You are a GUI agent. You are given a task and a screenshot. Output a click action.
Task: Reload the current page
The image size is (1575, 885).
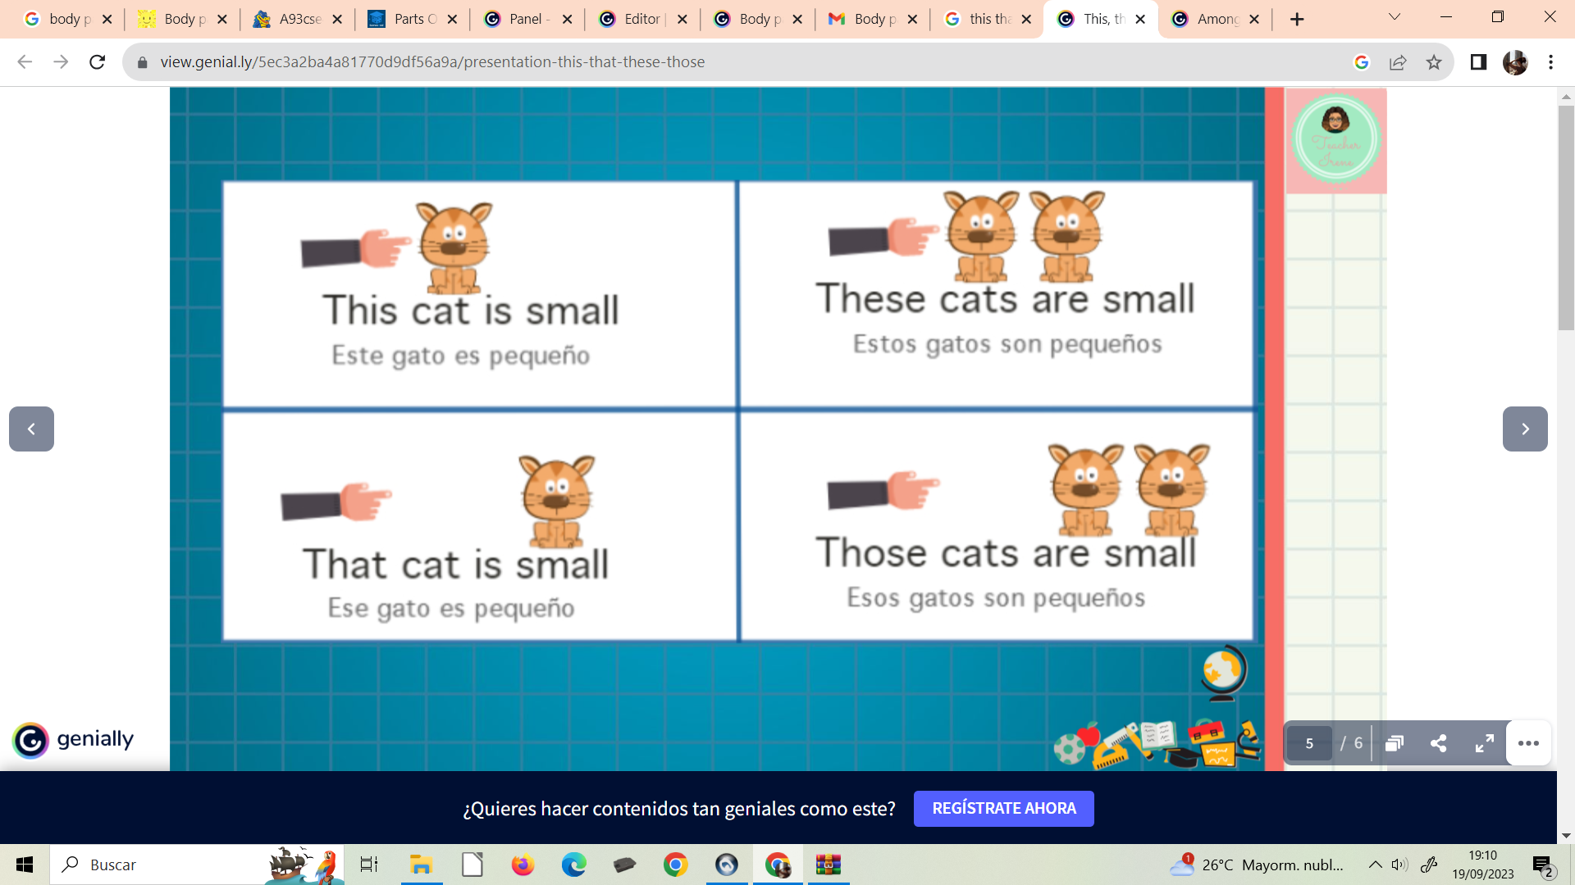[x=97, y=62]
